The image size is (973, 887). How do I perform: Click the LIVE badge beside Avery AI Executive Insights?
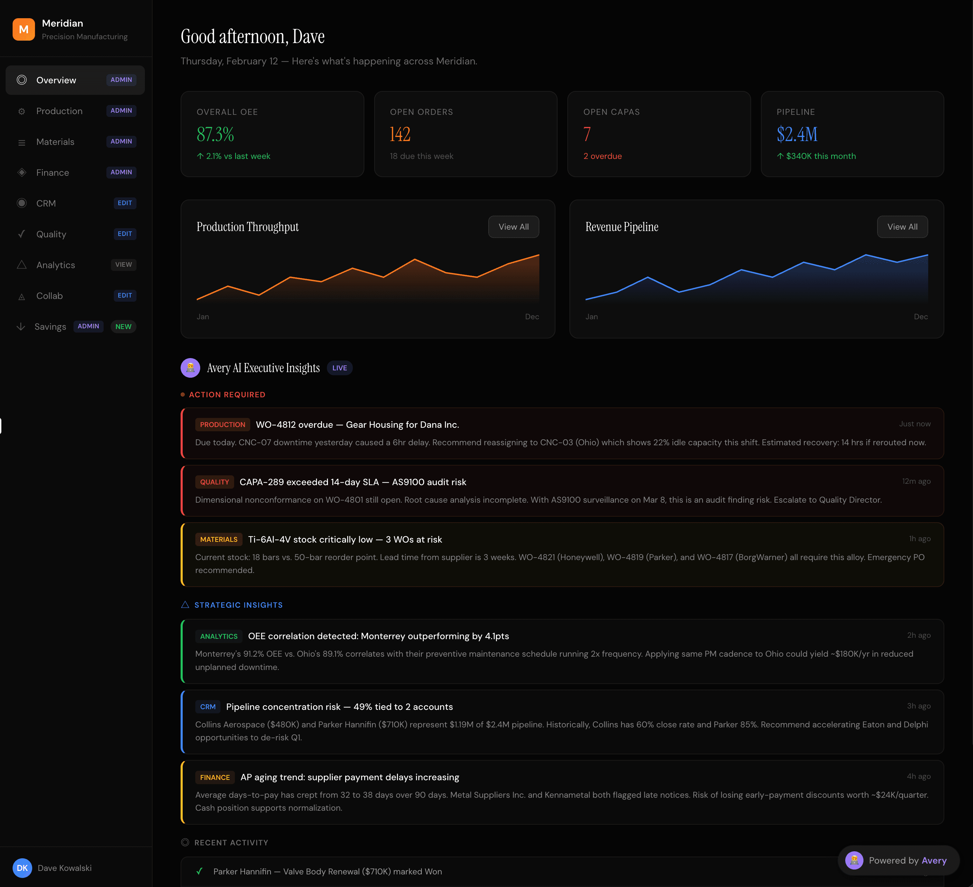click(x=339, y=368)
